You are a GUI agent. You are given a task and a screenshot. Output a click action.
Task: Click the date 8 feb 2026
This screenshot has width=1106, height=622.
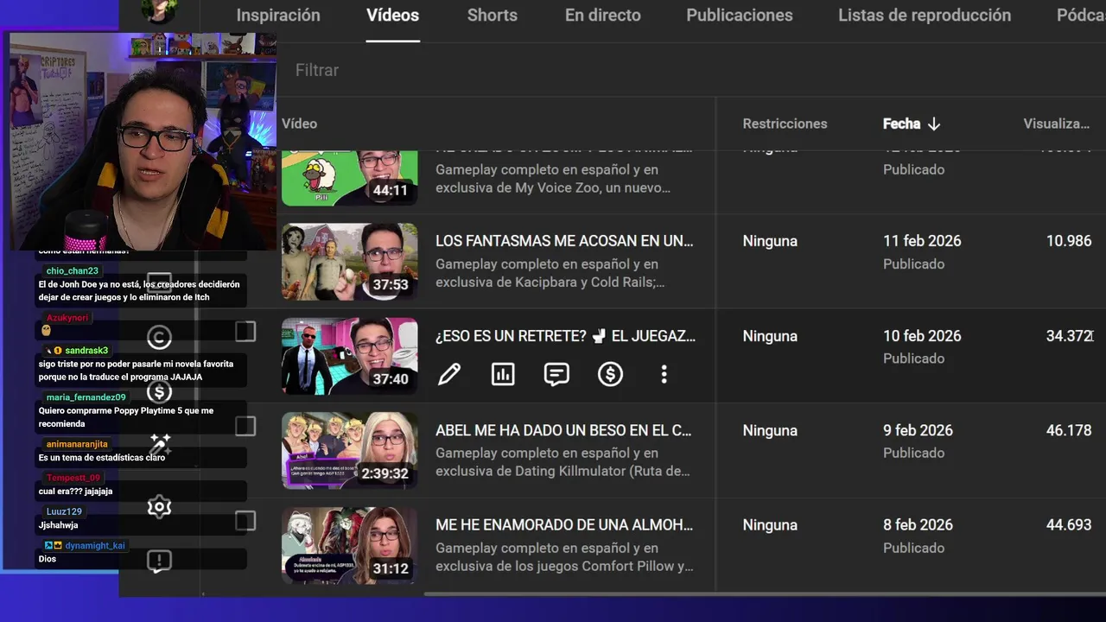[918, 524]
